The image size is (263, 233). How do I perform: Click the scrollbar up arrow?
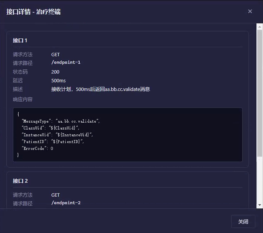coord(260,27)
